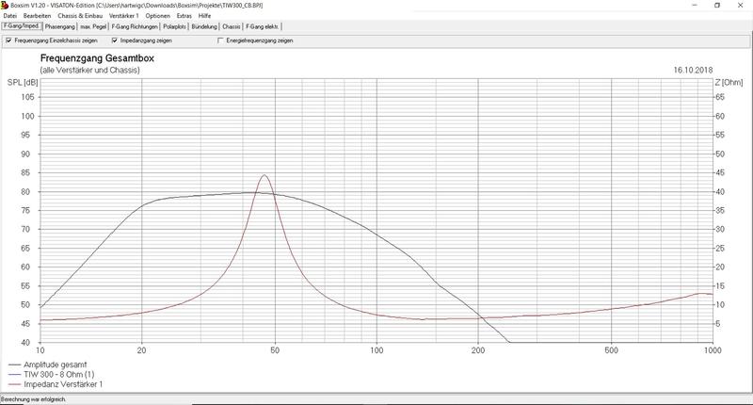
Task: Open the Datei menu
Action: (x=10, y=16)
